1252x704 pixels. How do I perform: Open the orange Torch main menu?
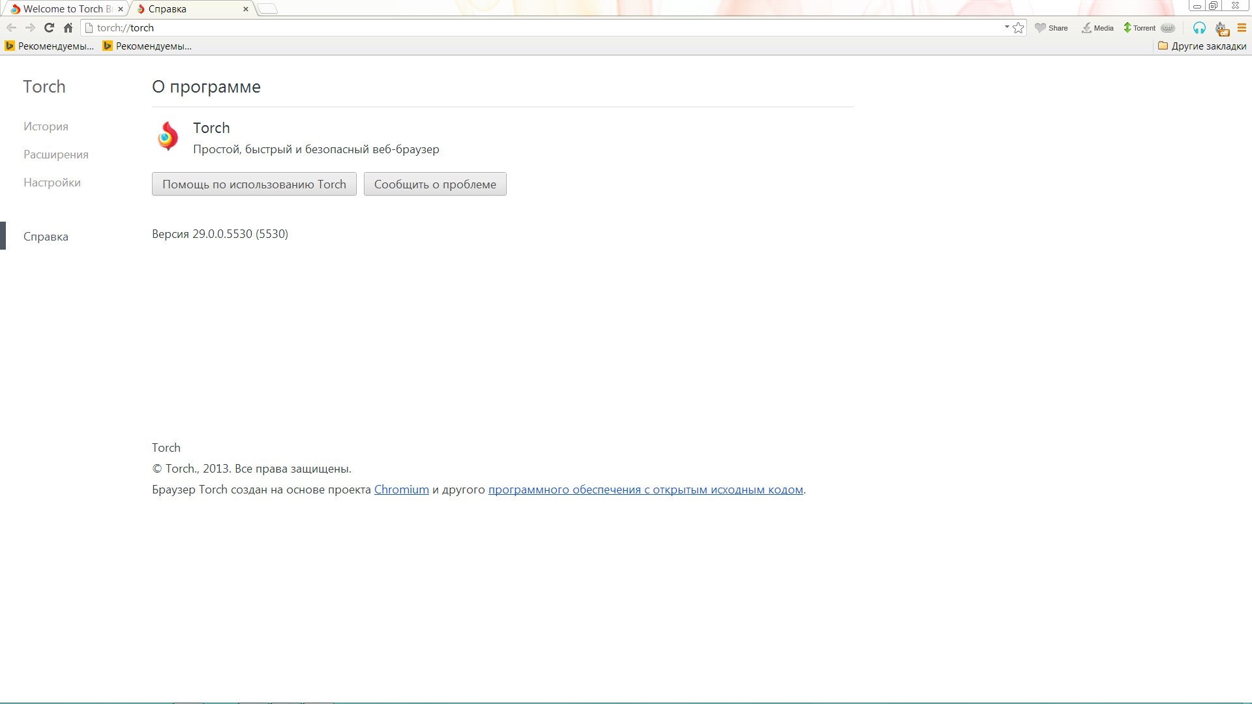1242,28
